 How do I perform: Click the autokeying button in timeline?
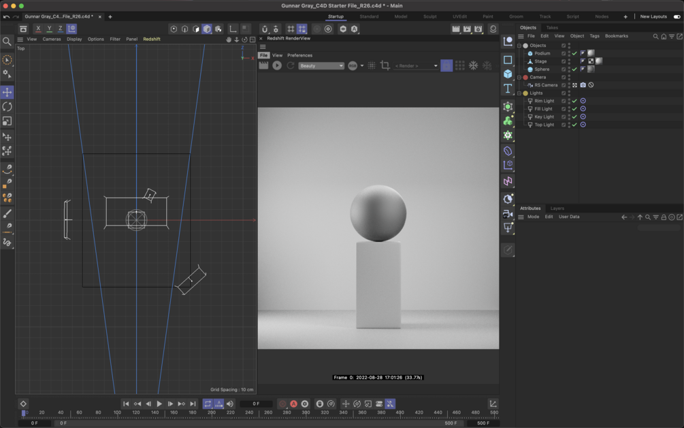point(293,403)
